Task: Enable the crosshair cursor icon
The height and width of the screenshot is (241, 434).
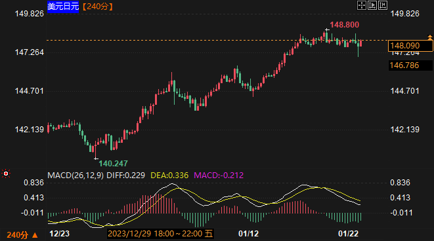Action: click(x=362, y=5)
